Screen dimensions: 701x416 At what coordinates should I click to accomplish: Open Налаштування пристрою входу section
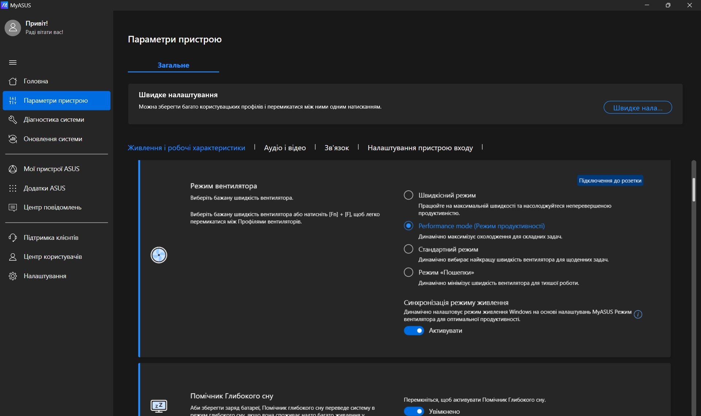coord(420,148)
